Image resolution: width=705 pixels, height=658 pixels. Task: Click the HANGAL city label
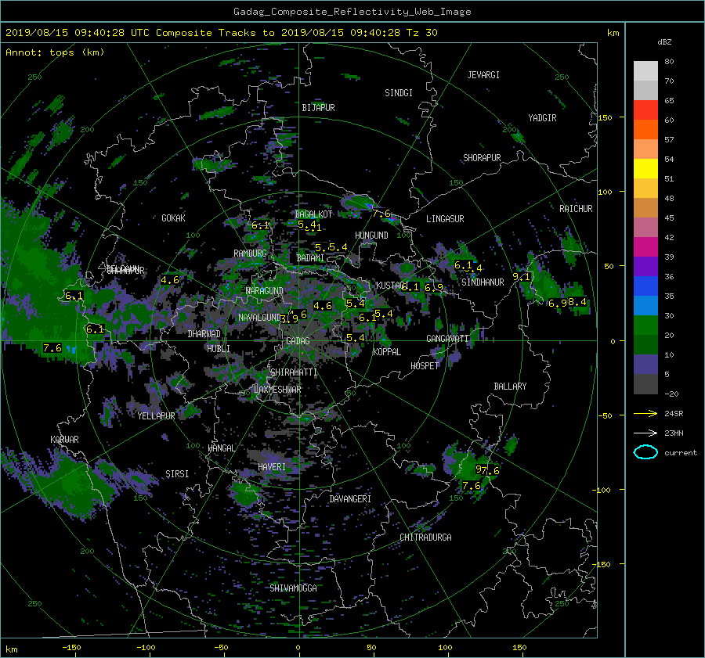221,448
